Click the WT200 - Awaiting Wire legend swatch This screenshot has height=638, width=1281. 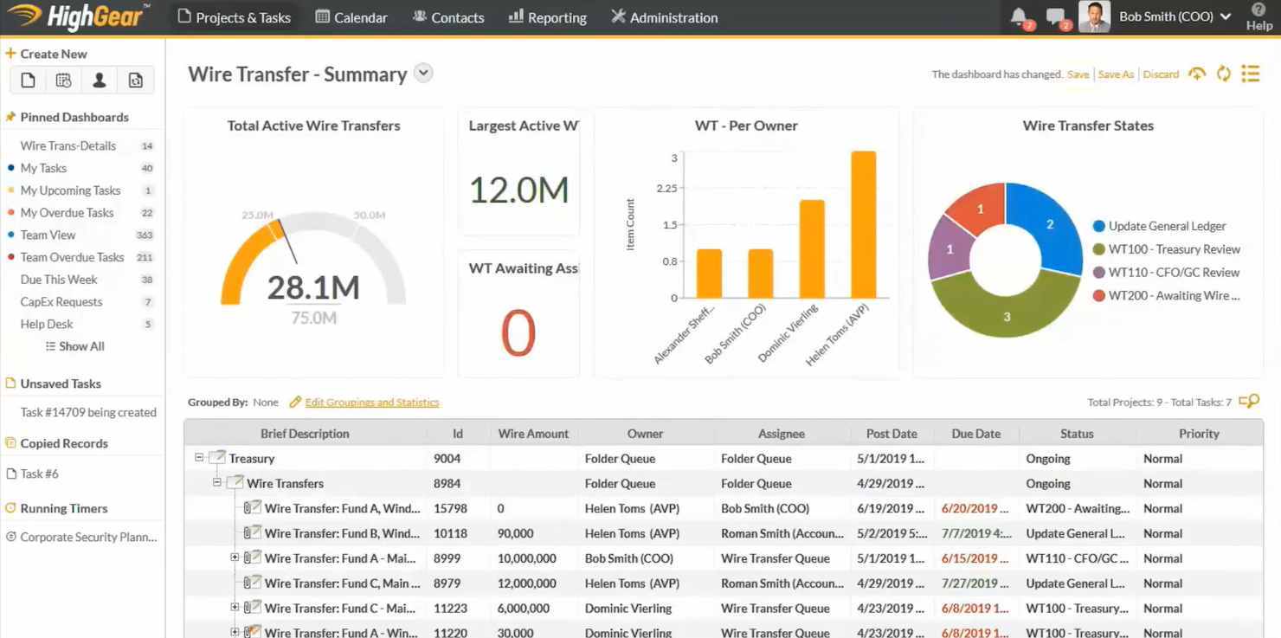[x=1099, y=296]
